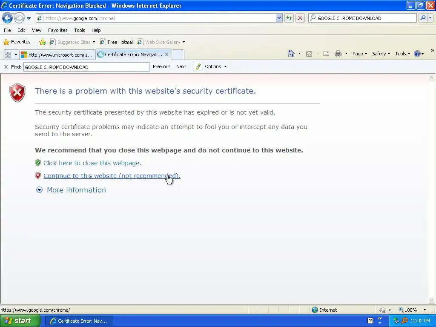Open a new blank tab

click(x=178, y=54)
